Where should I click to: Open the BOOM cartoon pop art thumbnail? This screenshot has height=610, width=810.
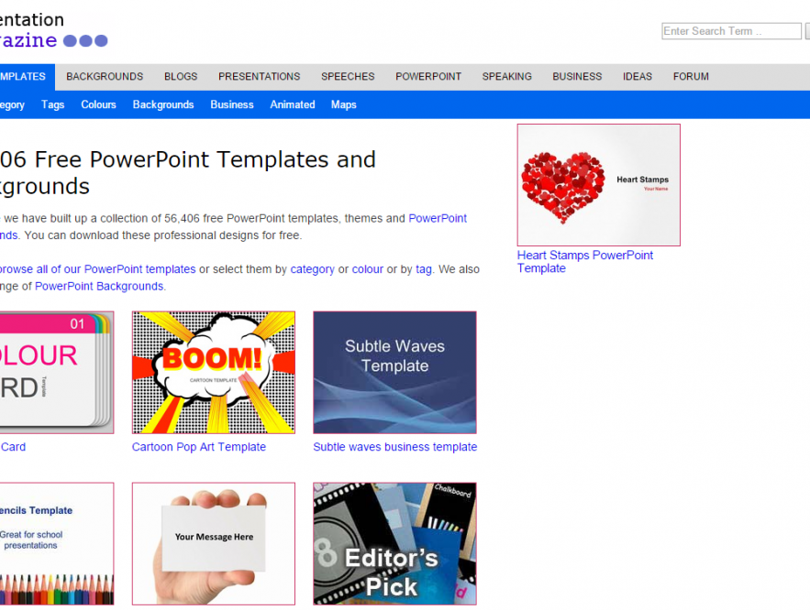click(x=214, y=372)
